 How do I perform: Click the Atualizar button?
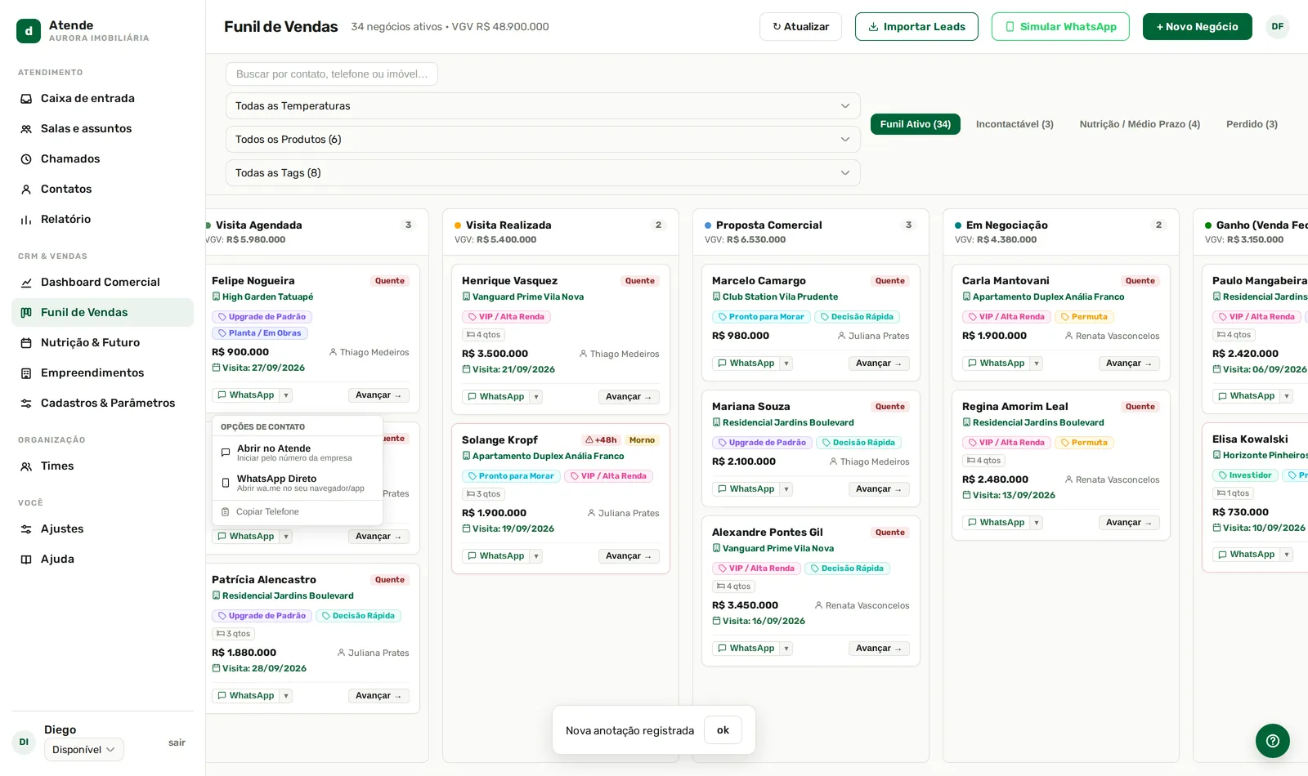800,27
